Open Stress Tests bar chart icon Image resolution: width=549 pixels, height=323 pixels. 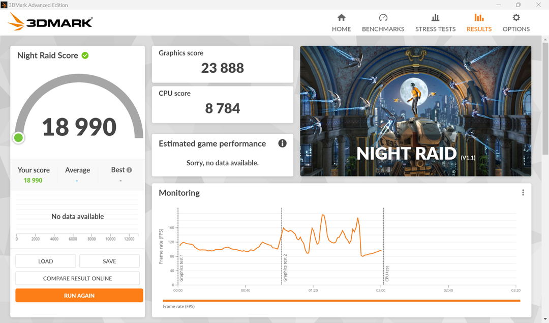click(x=435, y=18)
